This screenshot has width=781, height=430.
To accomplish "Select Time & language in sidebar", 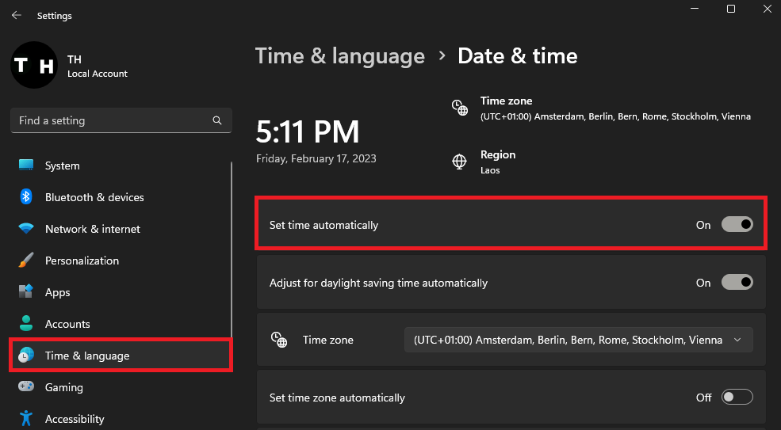I will tap(87, 356).
